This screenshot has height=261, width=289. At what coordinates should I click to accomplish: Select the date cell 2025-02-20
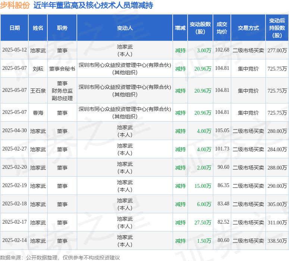tap(15, 167)
